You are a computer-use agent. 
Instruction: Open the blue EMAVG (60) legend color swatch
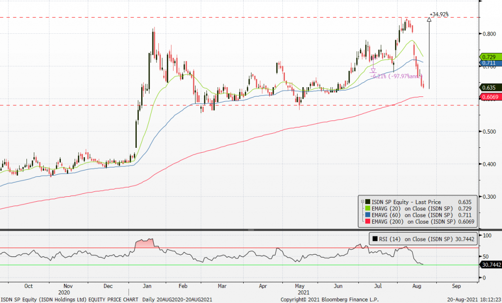[x=368, y=215]
